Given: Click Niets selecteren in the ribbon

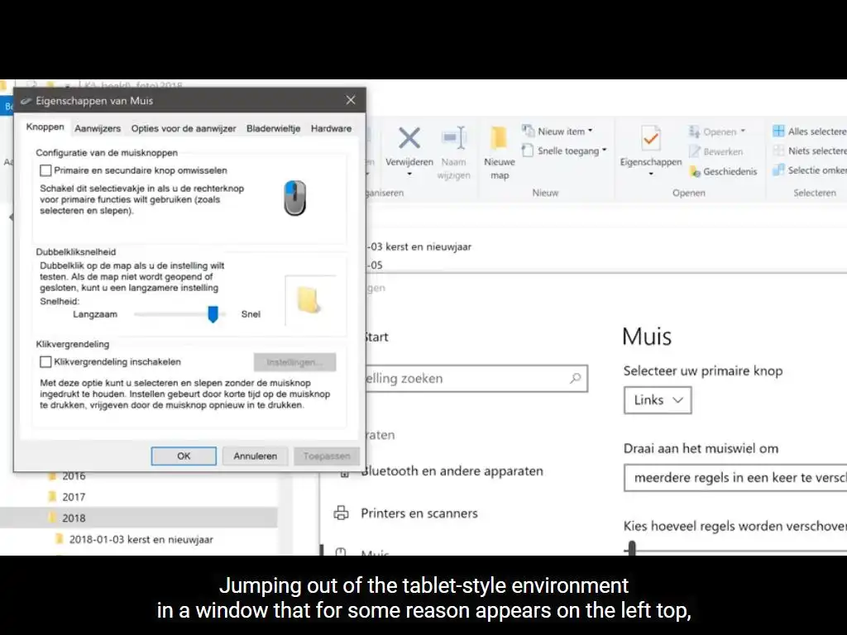Looking at the screenshot, I should tap(809, 150).
